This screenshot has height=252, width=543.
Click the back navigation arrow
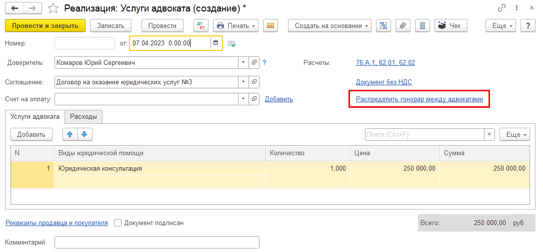(14, 8)
